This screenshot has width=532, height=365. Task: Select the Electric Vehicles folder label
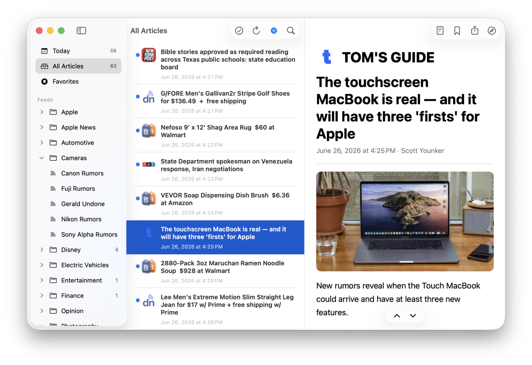(85, 265)
